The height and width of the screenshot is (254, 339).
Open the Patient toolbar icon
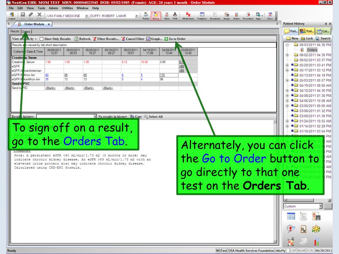click(x=146, y=16)
